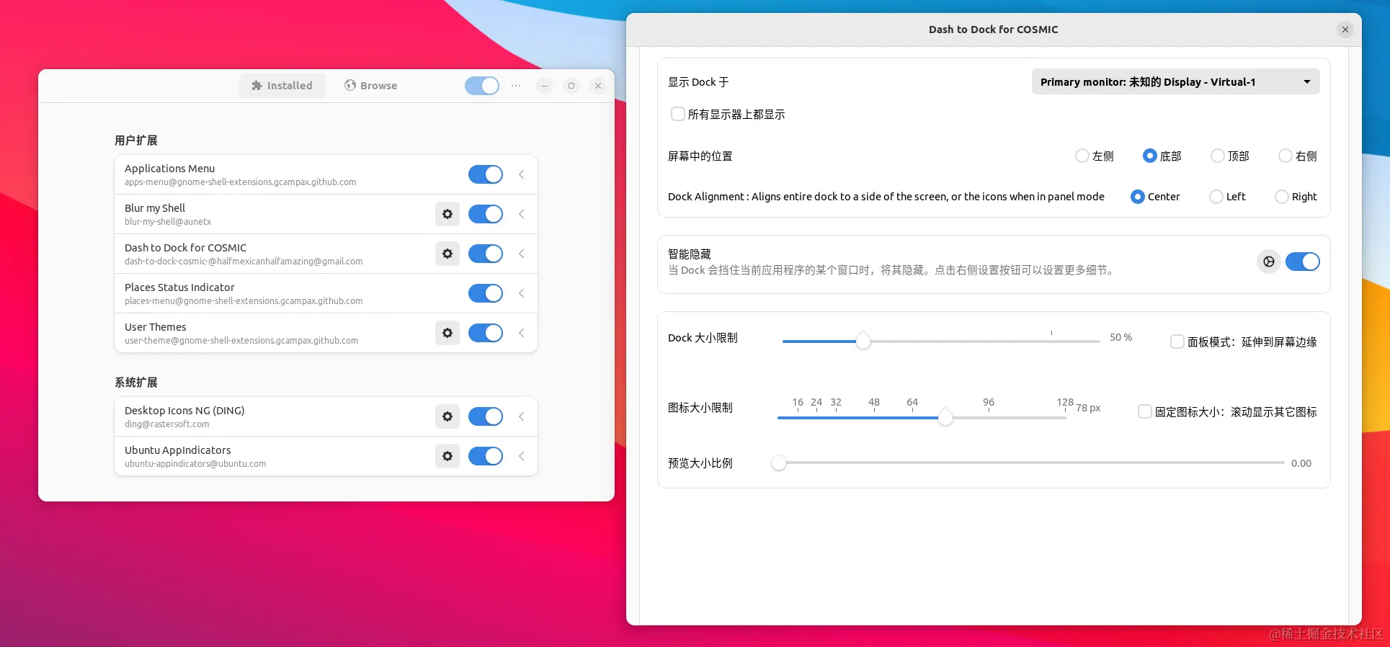
Task: Click the ding@rastersoft.com identifier text
Action: coord(167,424)
